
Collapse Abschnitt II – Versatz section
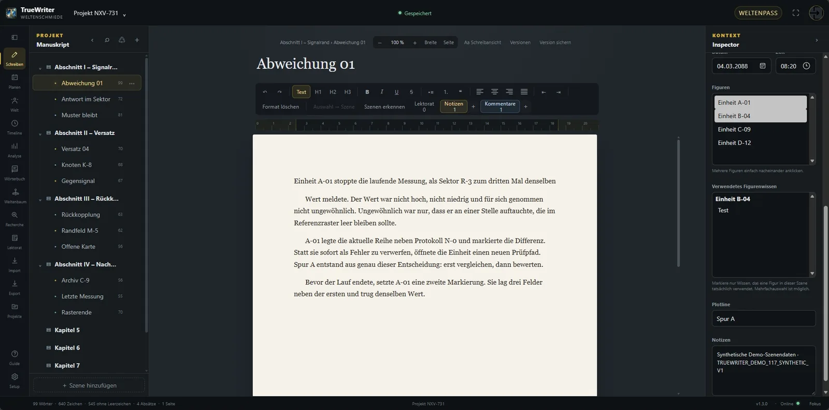click(x=40, y=133)
